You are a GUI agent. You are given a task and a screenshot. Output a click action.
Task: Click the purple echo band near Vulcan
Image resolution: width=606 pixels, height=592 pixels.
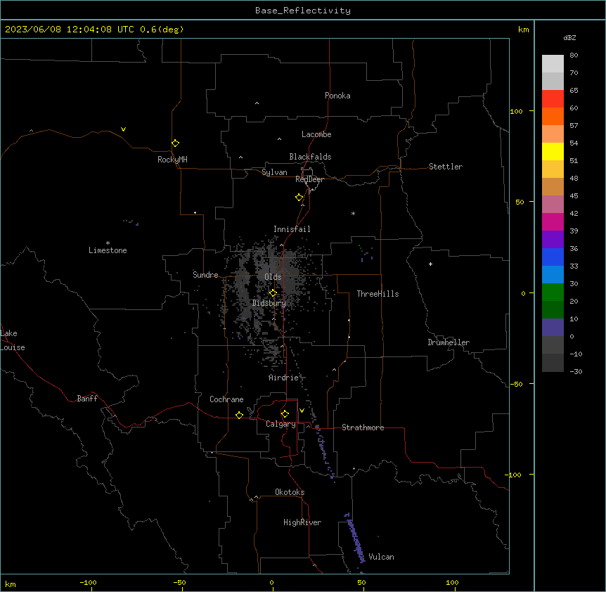point(355,538)
